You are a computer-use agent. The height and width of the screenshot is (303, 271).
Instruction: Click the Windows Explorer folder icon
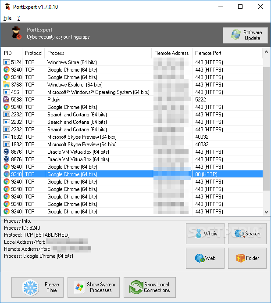[7, 85]
